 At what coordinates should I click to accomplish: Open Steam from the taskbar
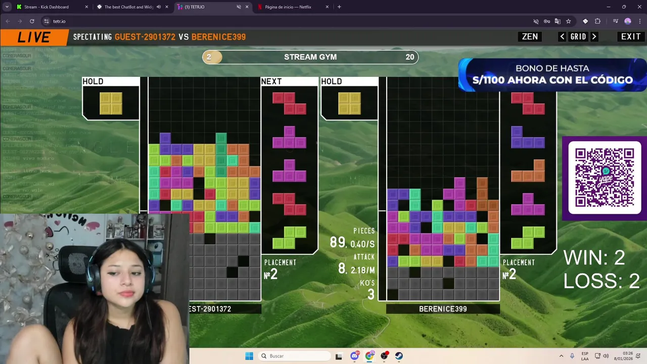point(399,356)
